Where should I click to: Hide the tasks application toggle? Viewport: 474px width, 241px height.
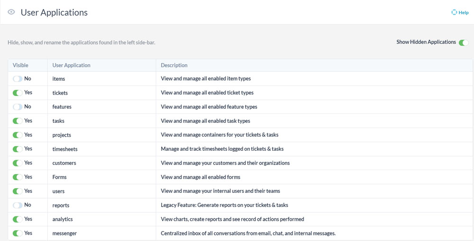[x=18, y=121]
